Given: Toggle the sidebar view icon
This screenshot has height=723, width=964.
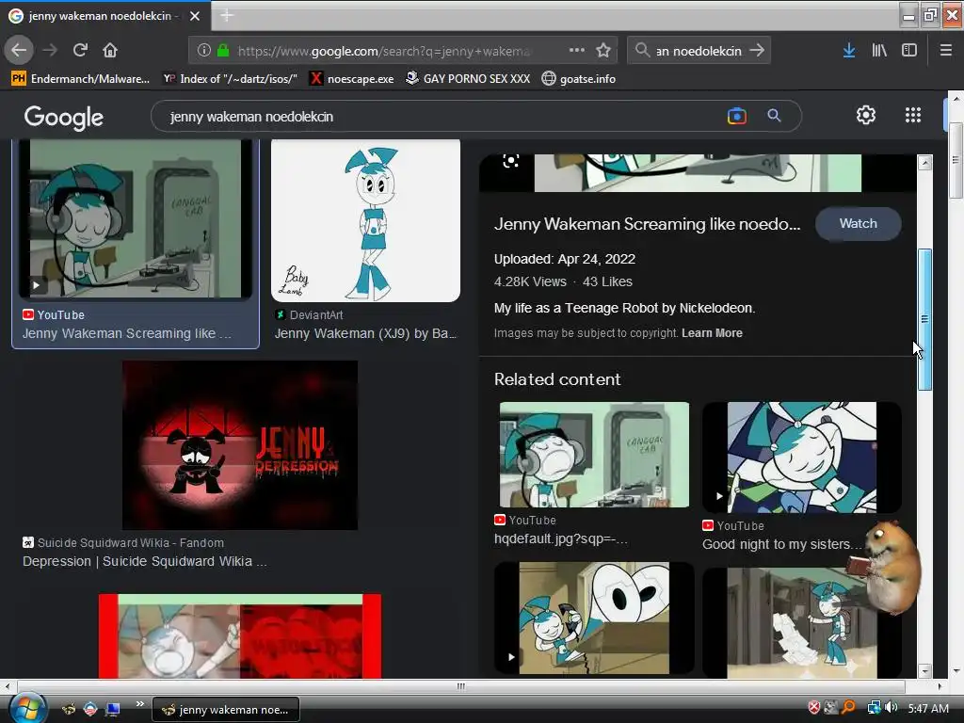Looking at the screenshot, I should pos(909,51).
